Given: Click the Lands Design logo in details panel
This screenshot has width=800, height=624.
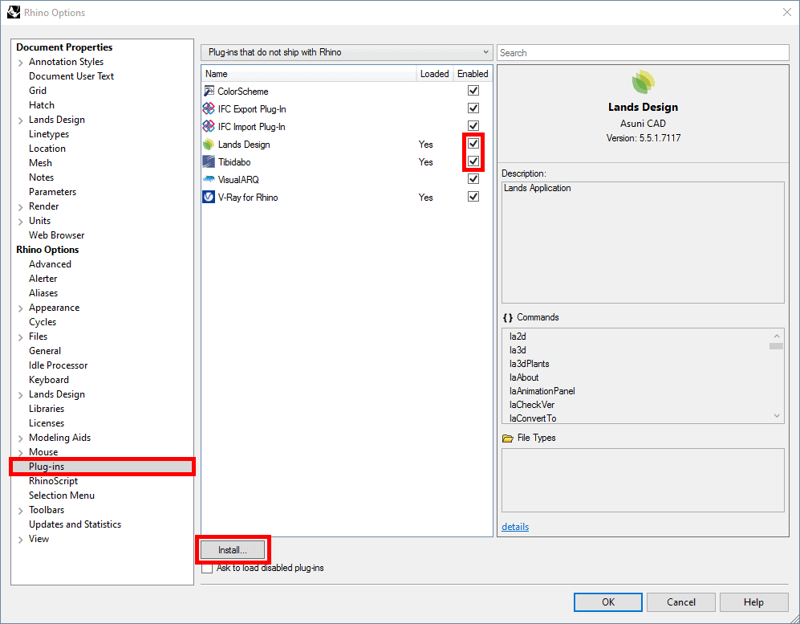Looking at the screenshot, I should (643, 82).
